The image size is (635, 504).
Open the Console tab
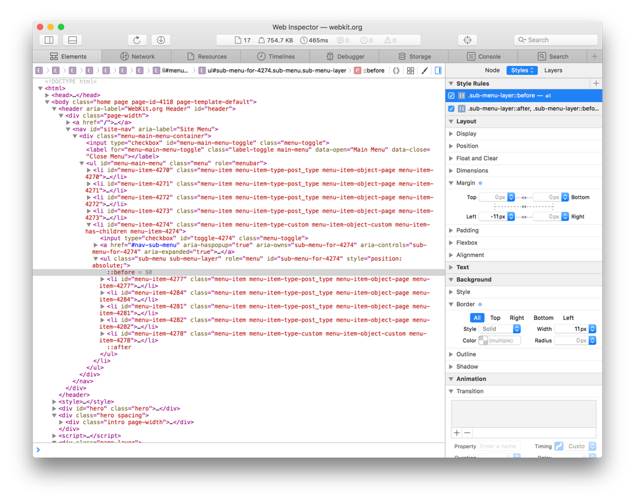pos(483,56)
